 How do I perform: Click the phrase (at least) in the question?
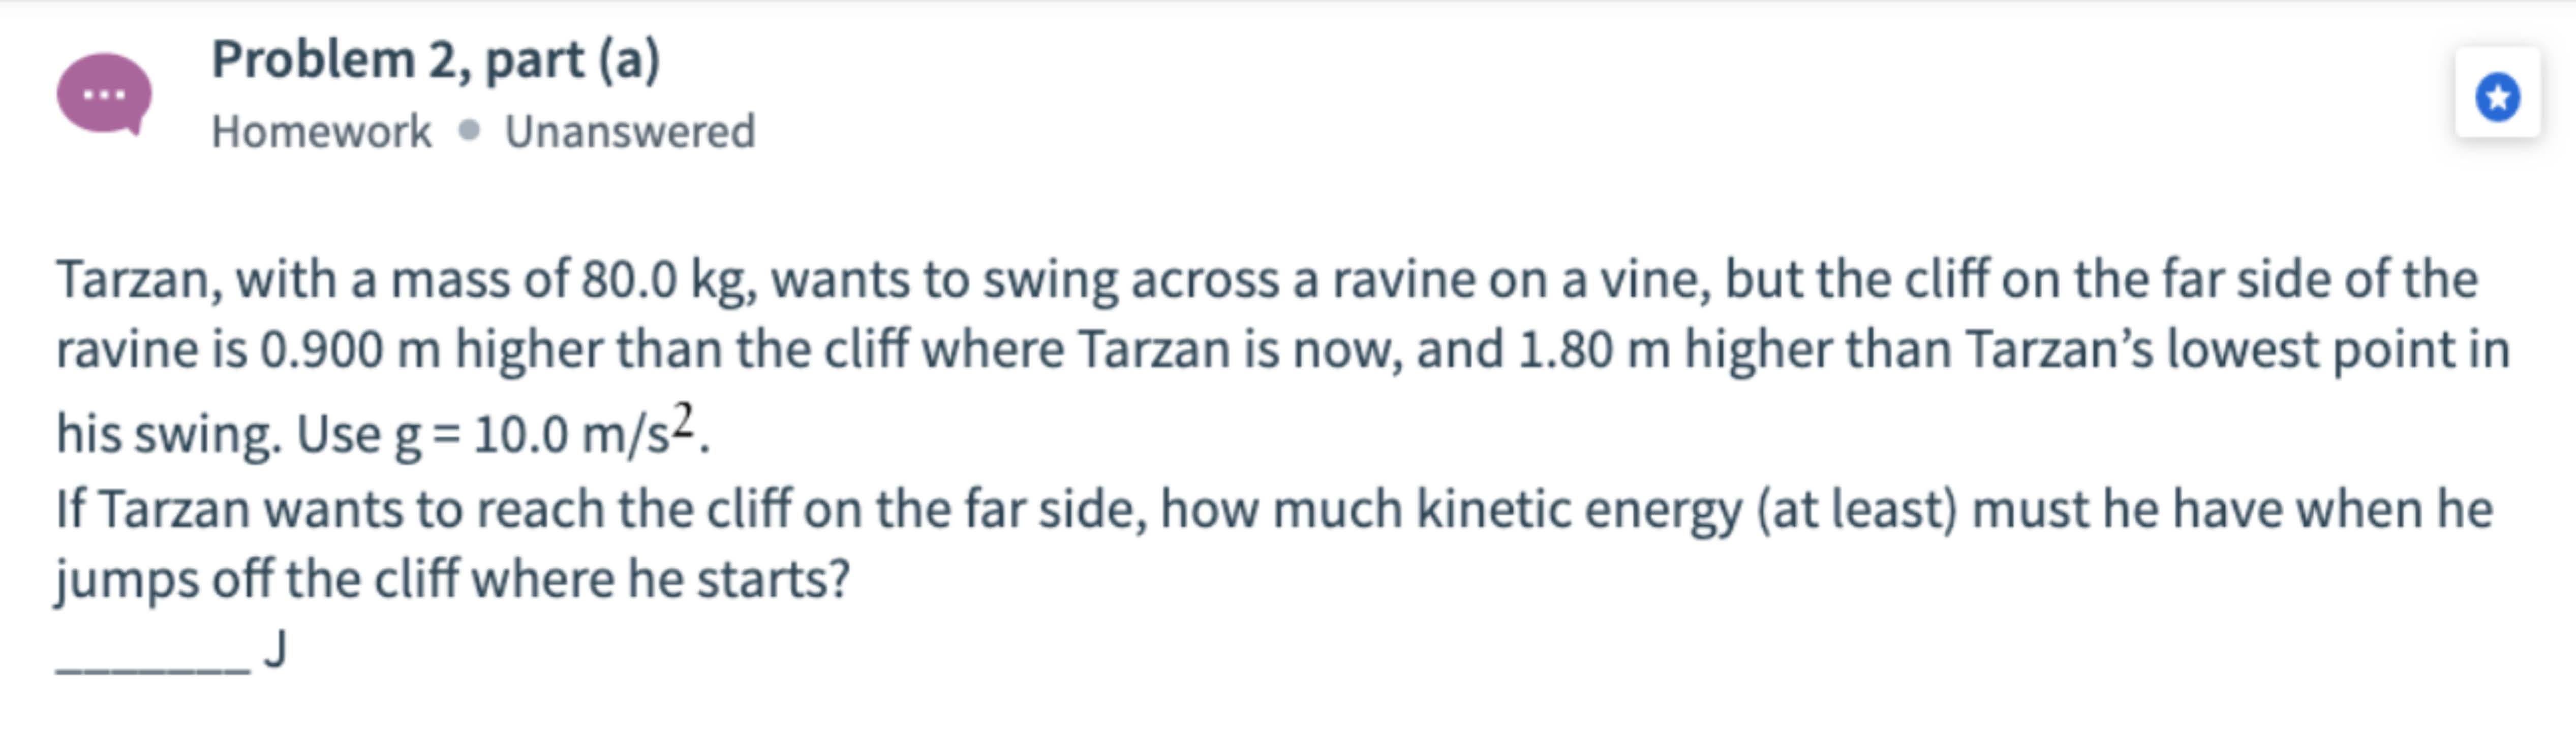[x=1857, y=510]
